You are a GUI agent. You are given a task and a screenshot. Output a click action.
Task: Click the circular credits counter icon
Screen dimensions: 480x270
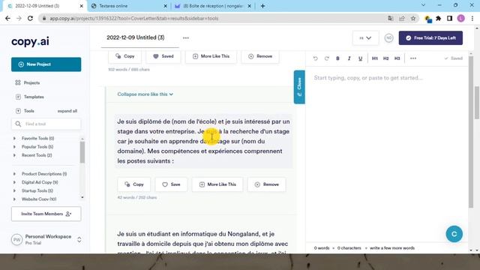(388, 38)
